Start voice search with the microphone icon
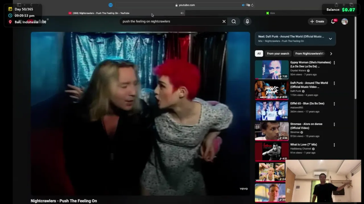 (x=247, y=21)
